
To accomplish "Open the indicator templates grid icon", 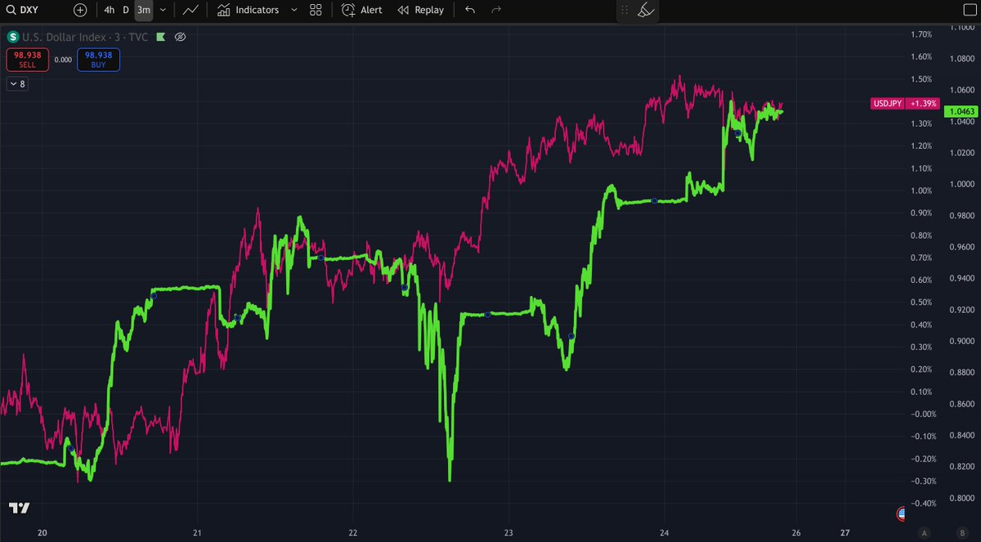I will [x=316, y=10].
